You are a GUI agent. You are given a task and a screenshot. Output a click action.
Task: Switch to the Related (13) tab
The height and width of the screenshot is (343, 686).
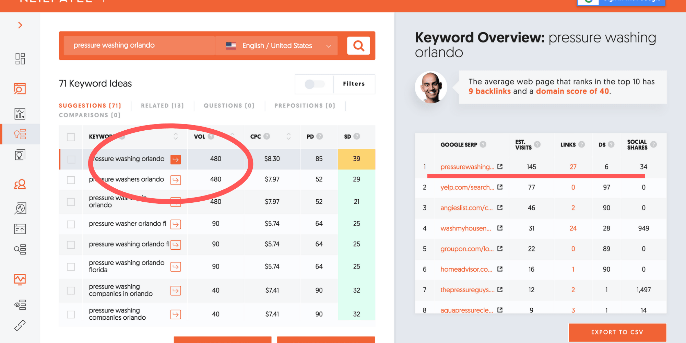162,106
